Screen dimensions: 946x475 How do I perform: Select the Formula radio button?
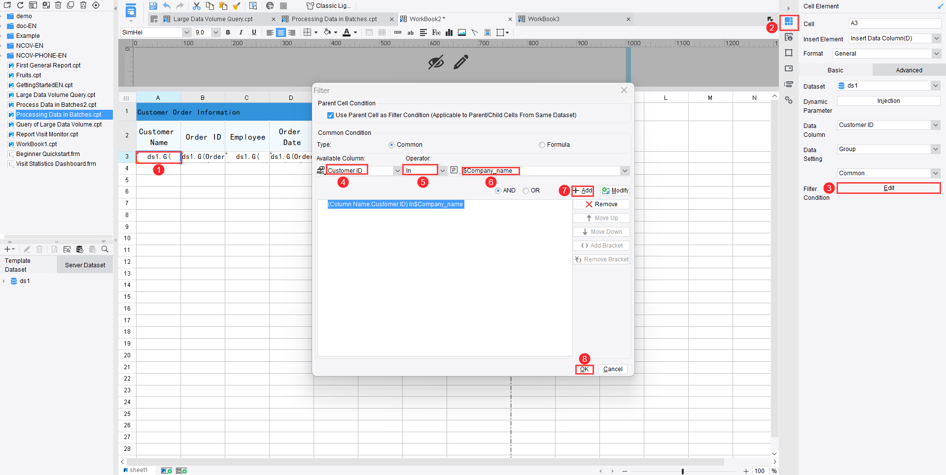(541, 144)
